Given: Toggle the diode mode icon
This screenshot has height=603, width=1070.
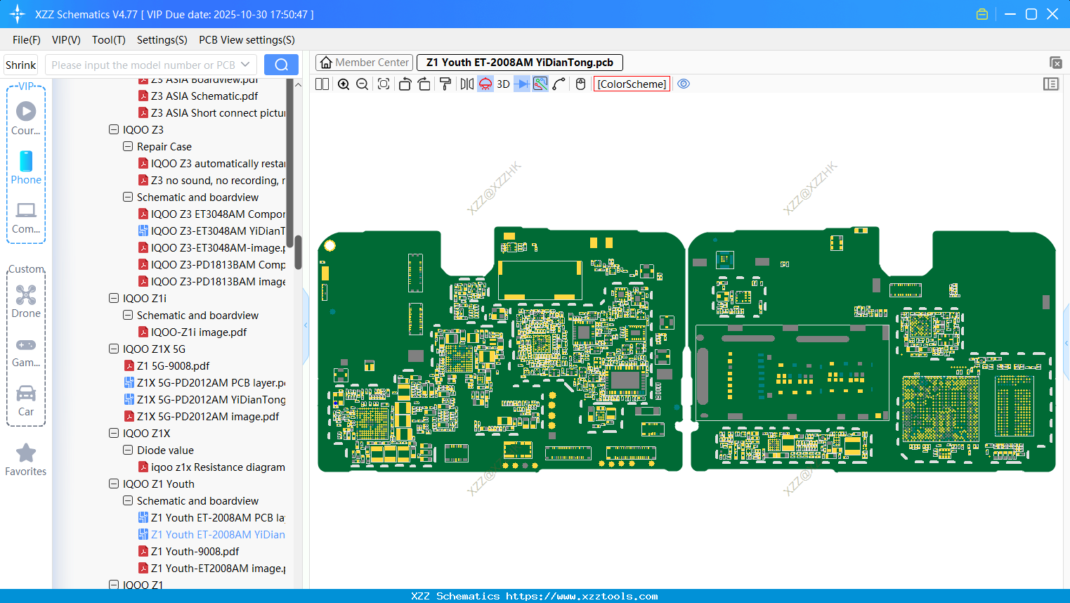Looking at the screenshot, I should point(521,84).
